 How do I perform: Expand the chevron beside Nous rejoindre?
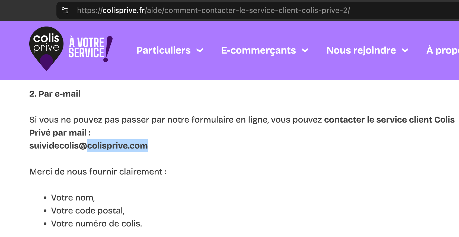(405, 51)
